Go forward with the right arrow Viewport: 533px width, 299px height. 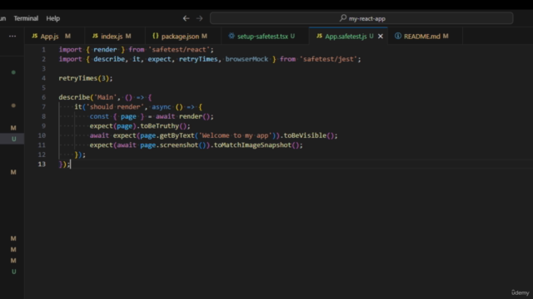coord(200,18)
